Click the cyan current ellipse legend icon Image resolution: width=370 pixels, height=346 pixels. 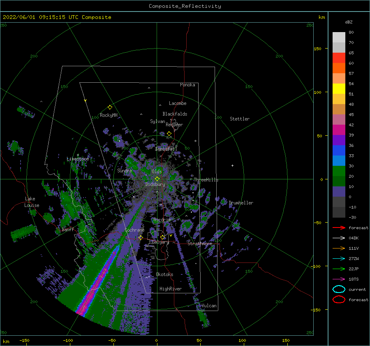coord(339,289)
